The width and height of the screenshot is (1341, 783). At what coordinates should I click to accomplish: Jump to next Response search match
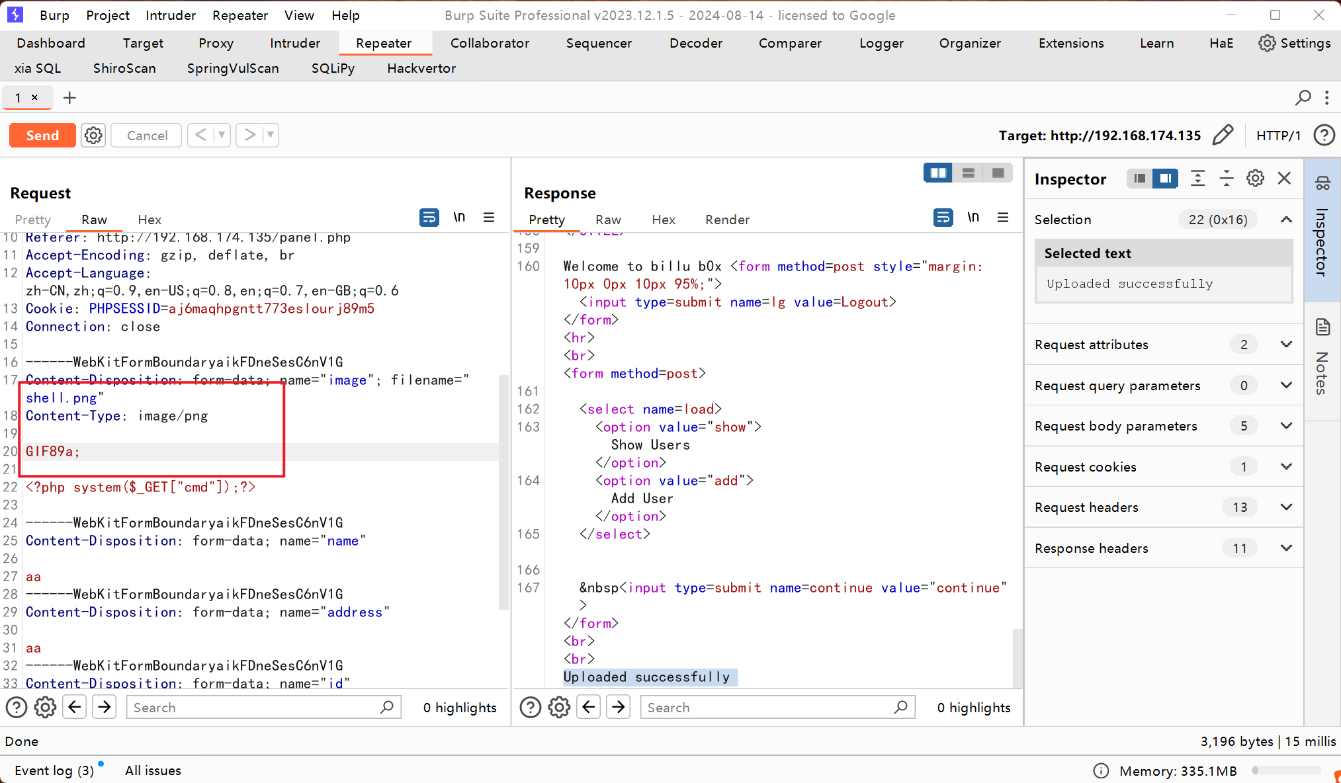click(x=619, y=708)
